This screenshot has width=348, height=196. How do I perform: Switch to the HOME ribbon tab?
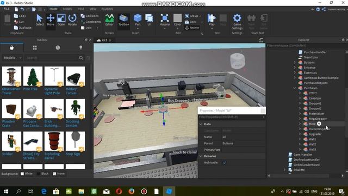[53, 9]
